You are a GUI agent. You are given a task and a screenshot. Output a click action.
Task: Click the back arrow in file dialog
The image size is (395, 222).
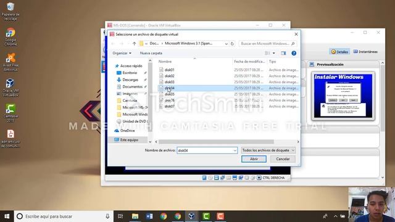click(x=113, y=44)
